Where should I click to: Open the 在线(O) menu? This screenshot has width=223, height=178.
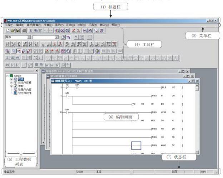click(x=70, y=25)
